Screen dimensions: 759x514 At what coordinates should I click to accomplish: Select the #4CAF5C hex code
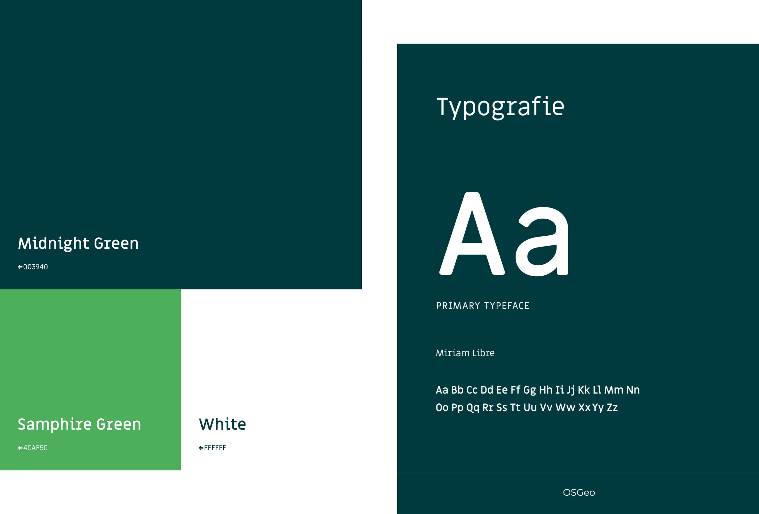click(33, 448)
